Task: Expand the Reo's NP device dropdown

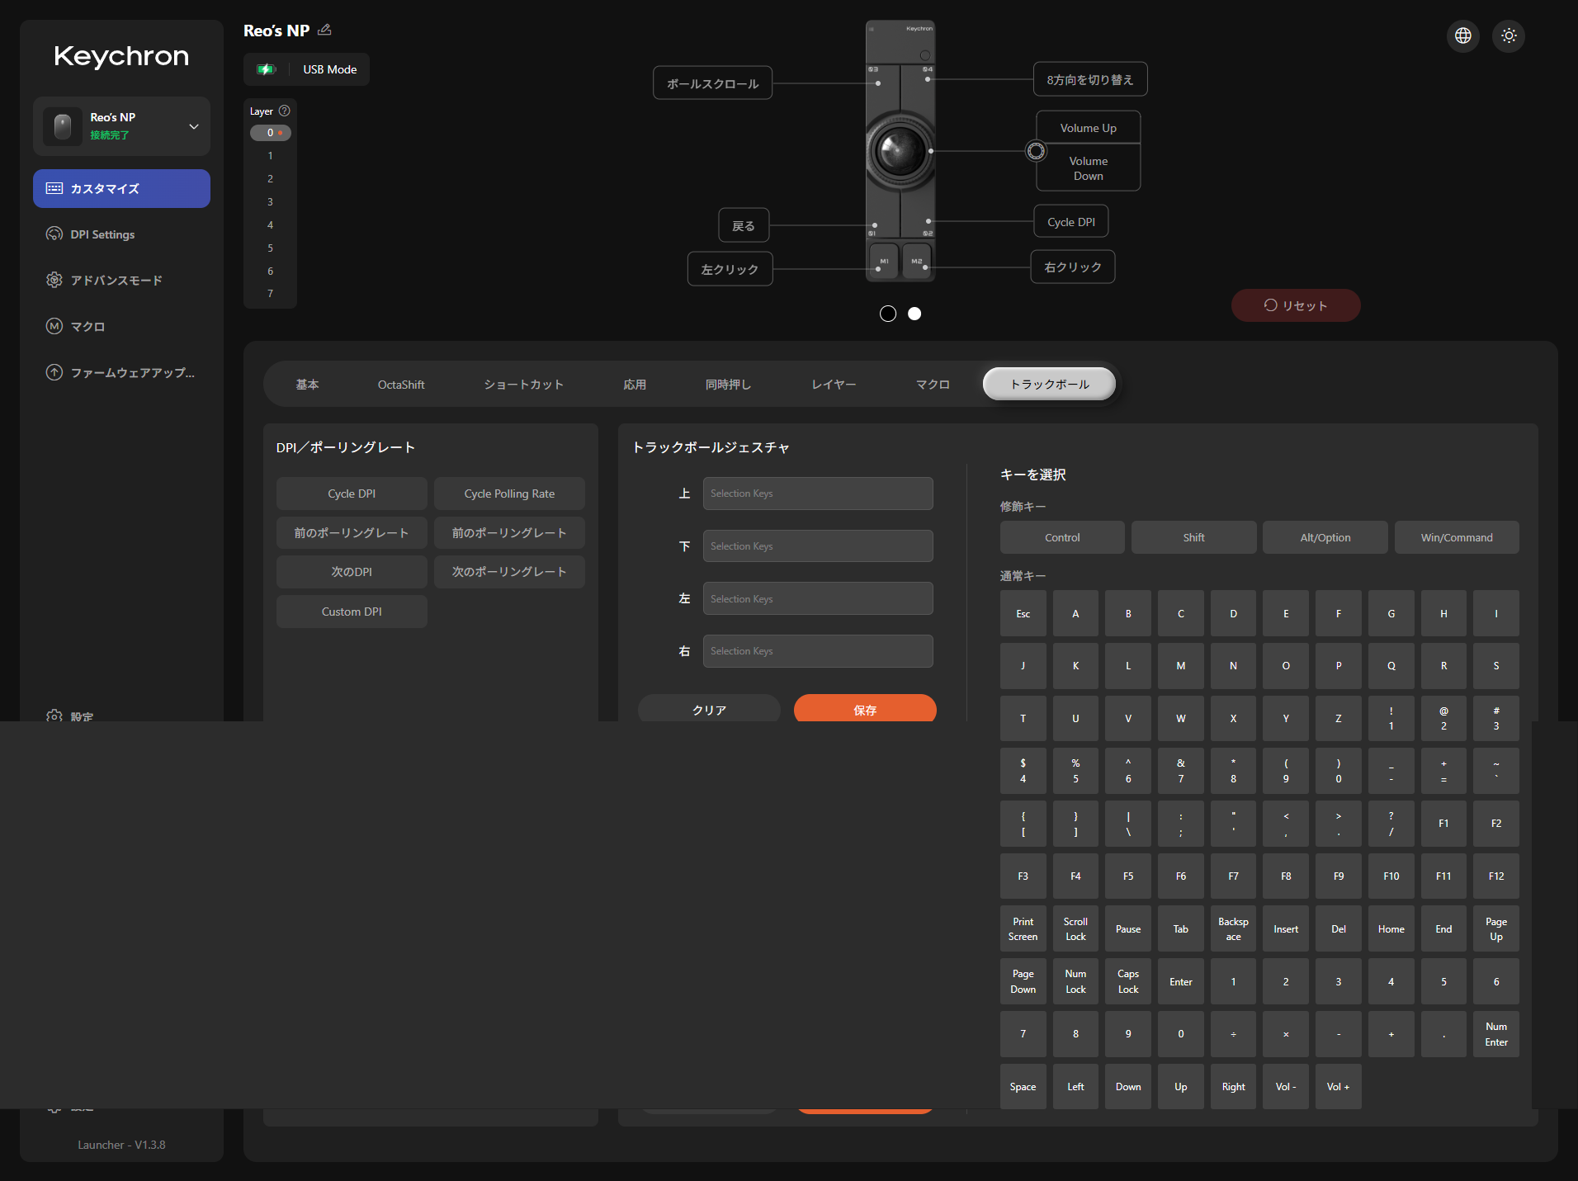Action: pyautogui.click(x=194, y=126)
